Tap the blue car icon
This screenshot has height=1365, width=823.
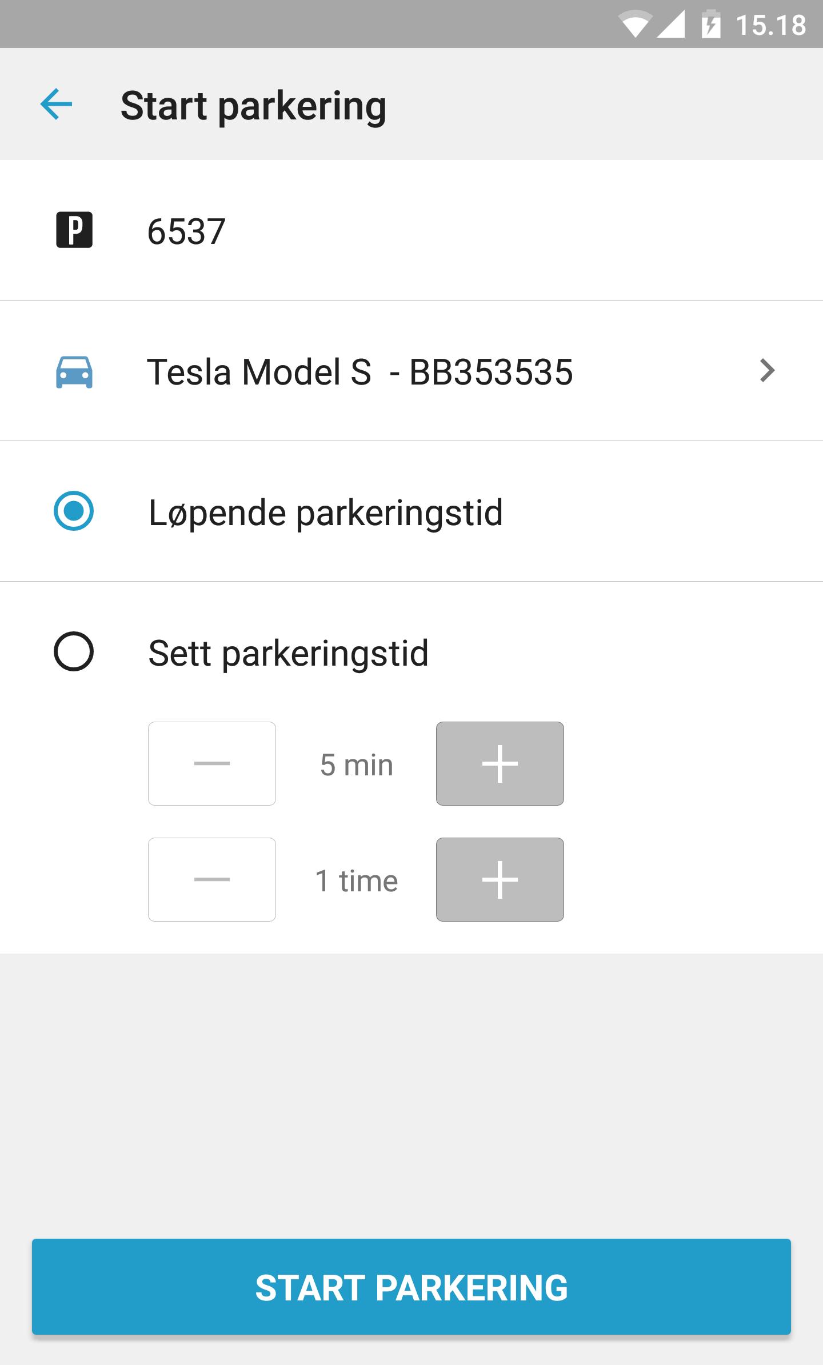(74, 372)
